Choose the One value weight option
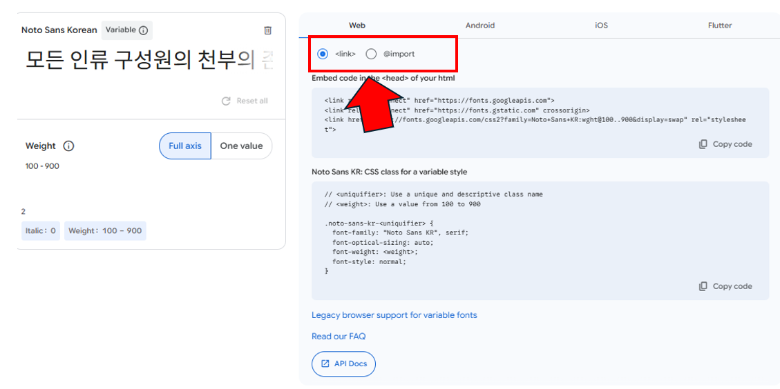The height and width of the screenshot is (389, 780). click(241, 146)
